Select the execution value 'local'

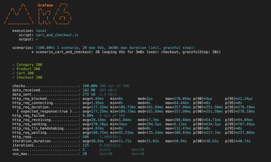click(x=41, y=31)
